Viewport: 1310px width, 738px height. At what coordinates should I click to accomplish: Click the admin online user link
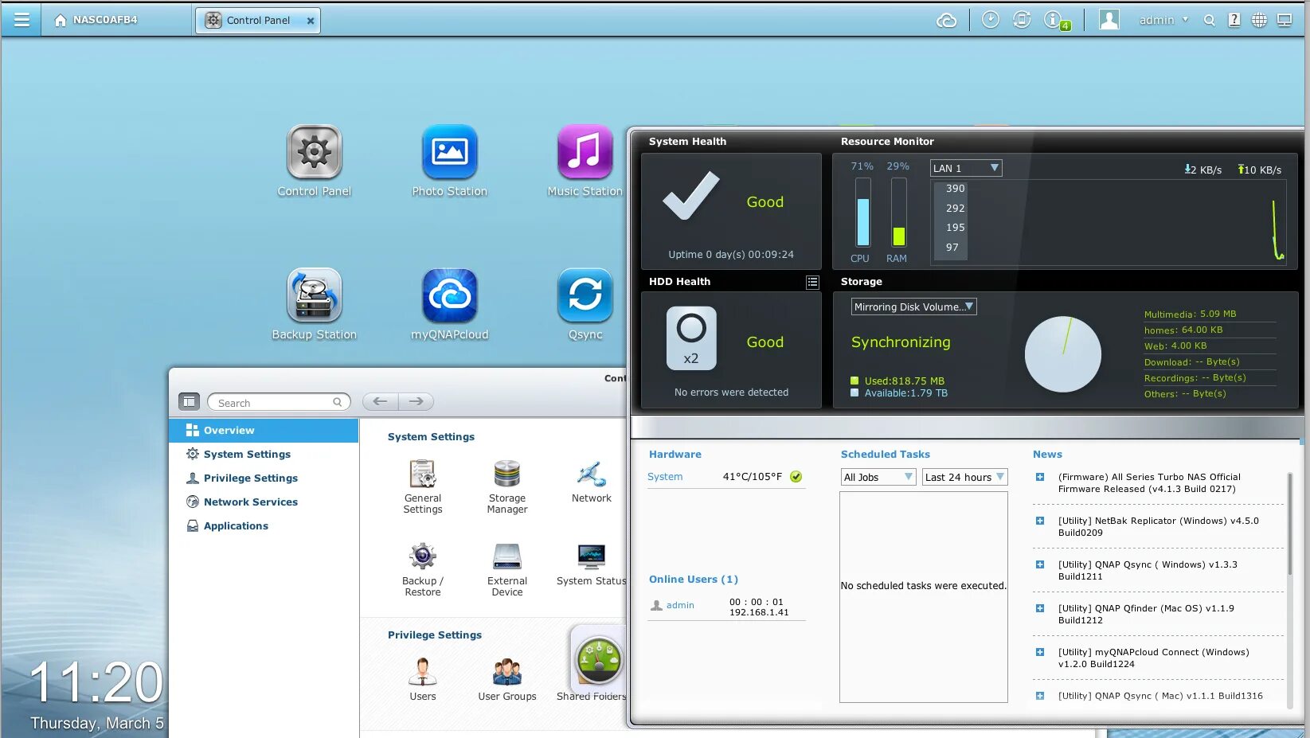click(680, 606)
